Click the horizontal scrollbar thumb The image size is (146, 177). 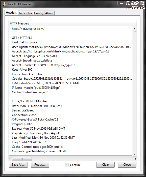click(x=22, y=159)
